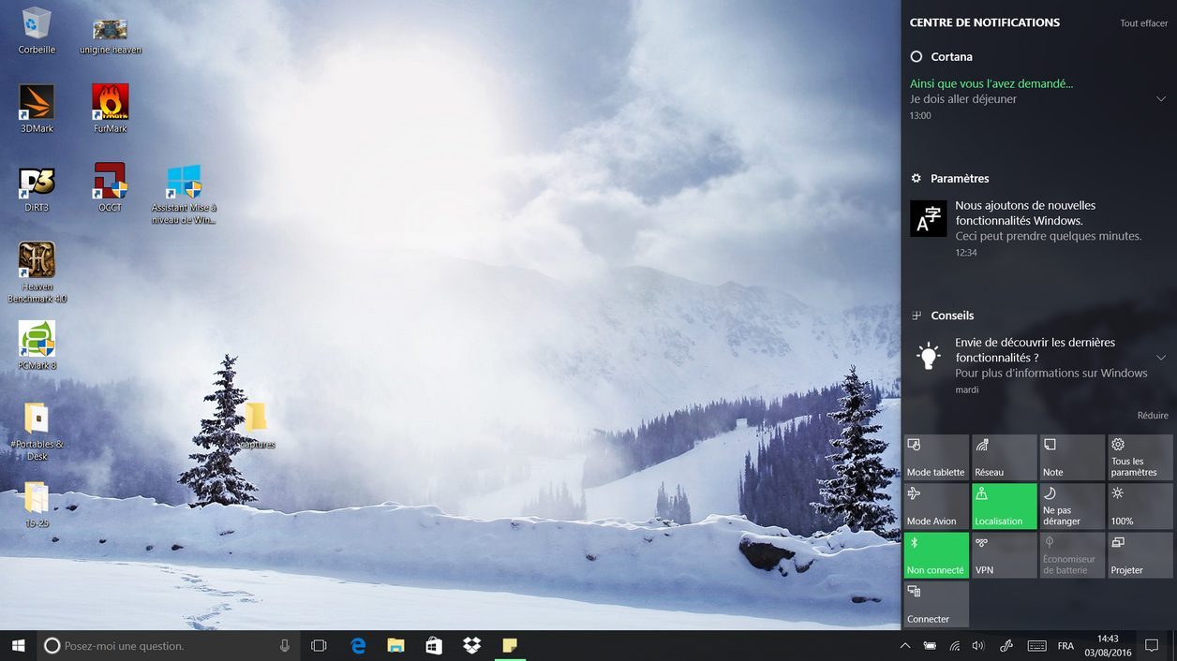
Task: Open the DiRT3 desktop icon
Action: pyautogui.click(x=37, y=182)
